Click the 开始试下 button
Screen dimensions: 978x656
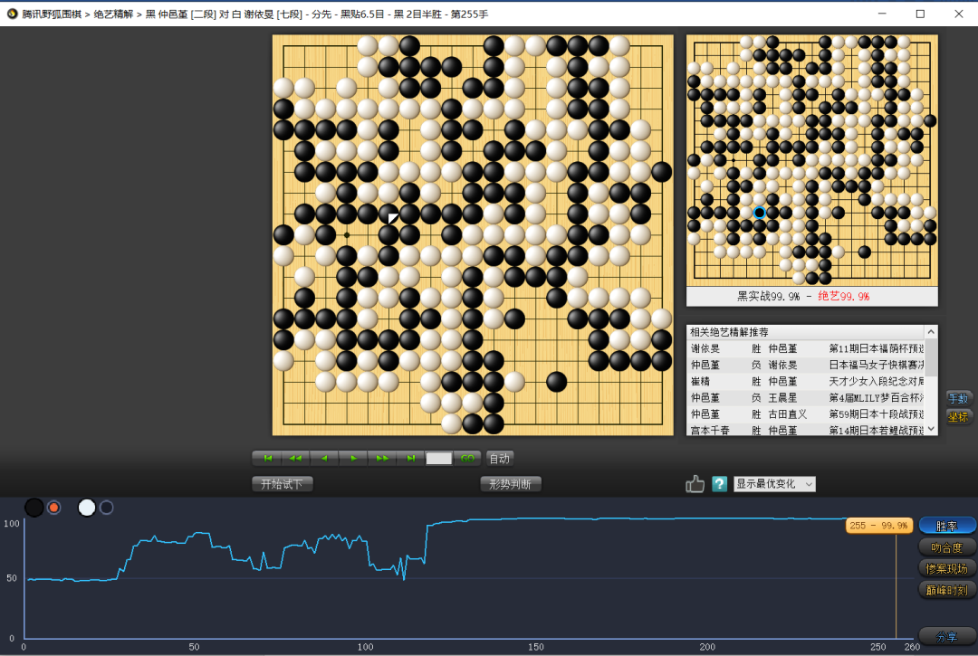click(x=282, y=484)
